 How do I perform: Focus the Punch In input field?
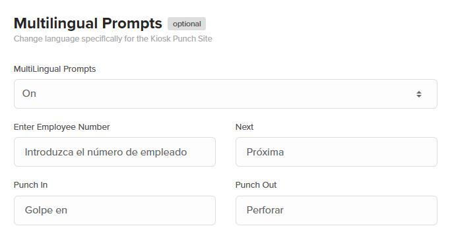(115, 210)
